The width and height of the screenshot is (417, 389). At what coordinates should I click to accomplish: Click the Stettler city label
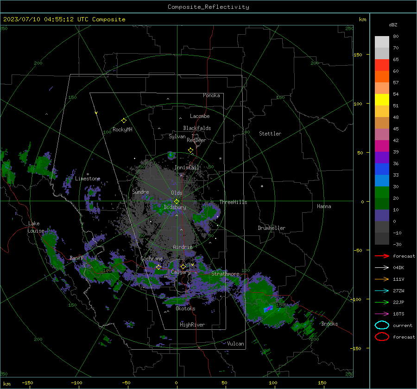(x=270, y=134)
